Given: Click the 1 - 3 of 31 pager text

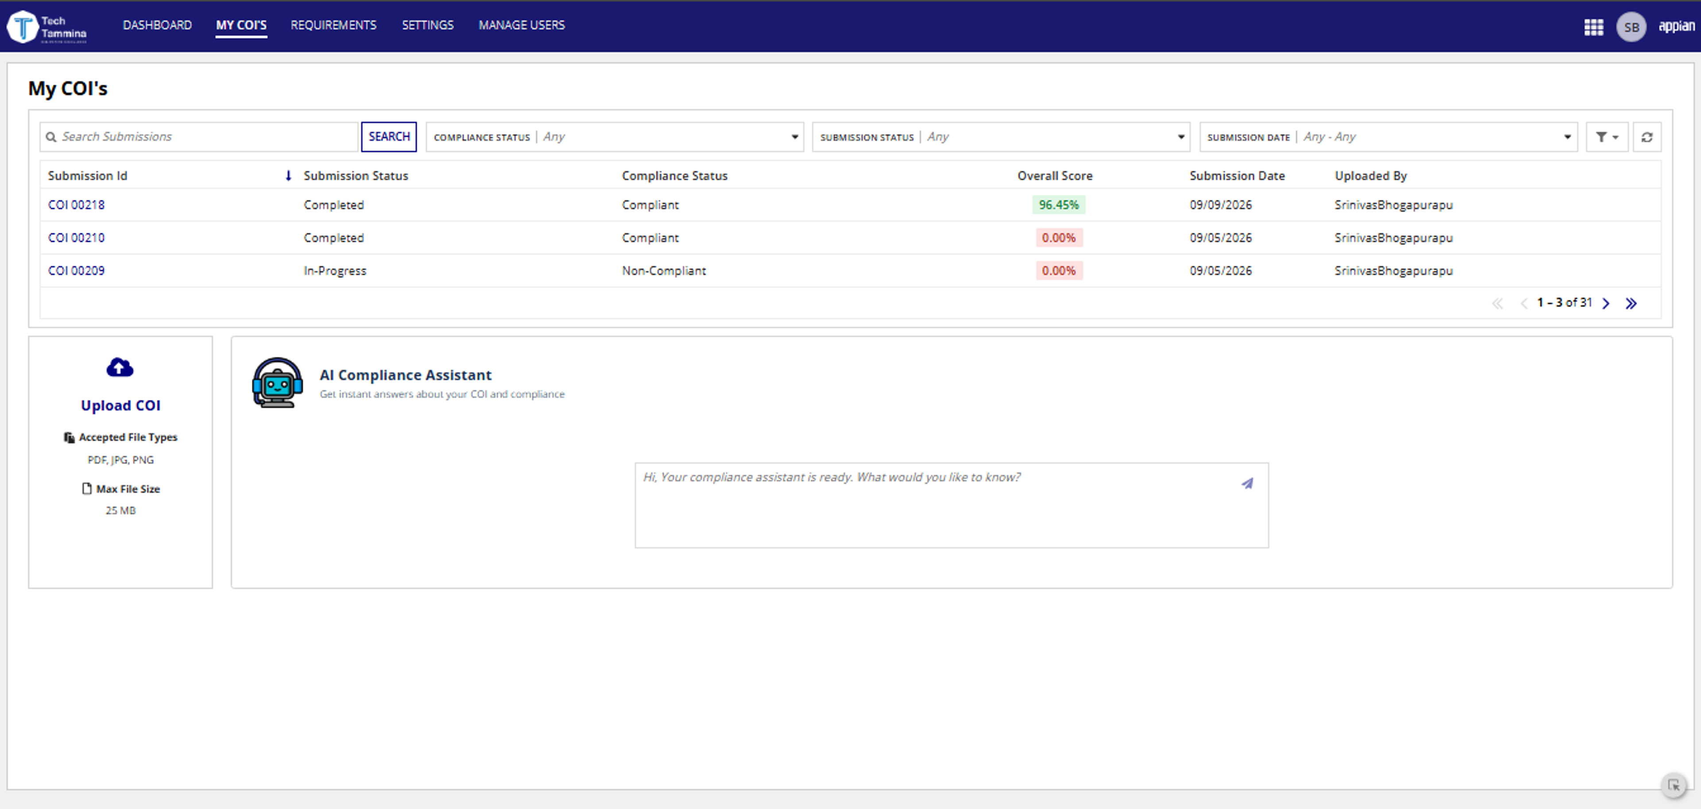Looking at the screenshot, I should [x=1564, y=303].
